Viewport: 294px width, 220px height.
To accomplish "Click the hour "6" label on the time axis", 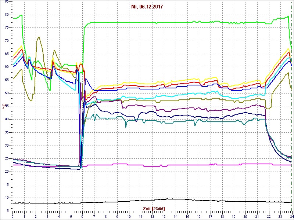I will coord(82,216).
